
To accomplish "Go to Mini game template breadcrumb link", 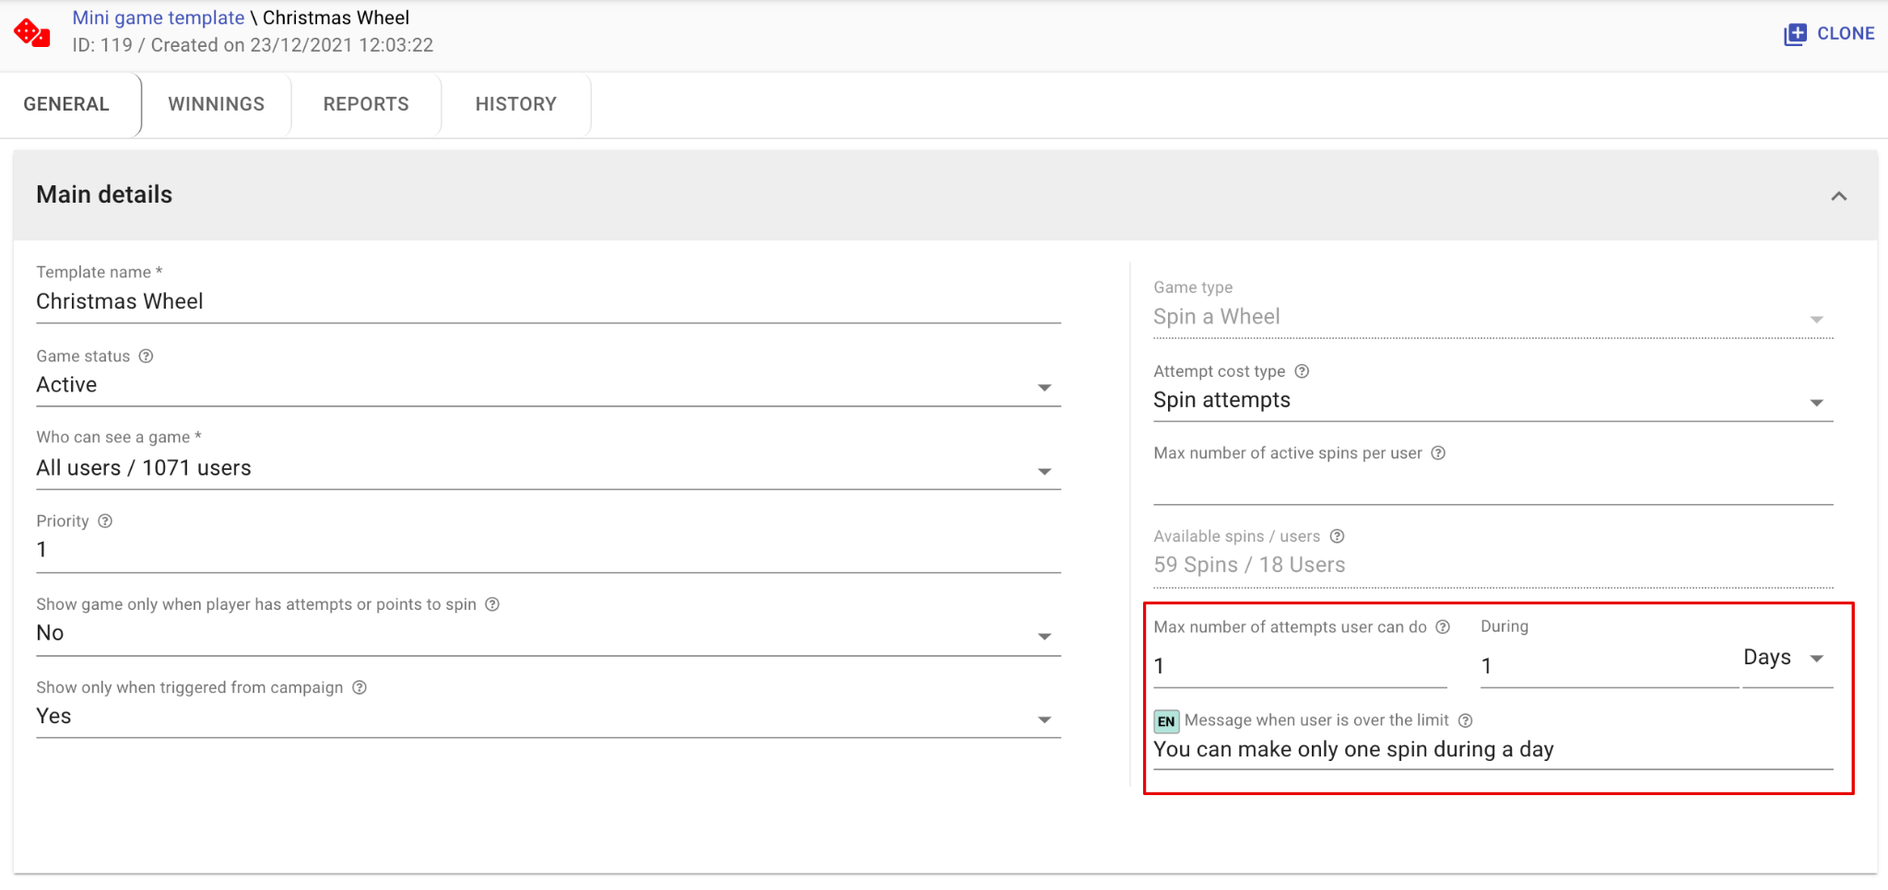I will 159,18.
